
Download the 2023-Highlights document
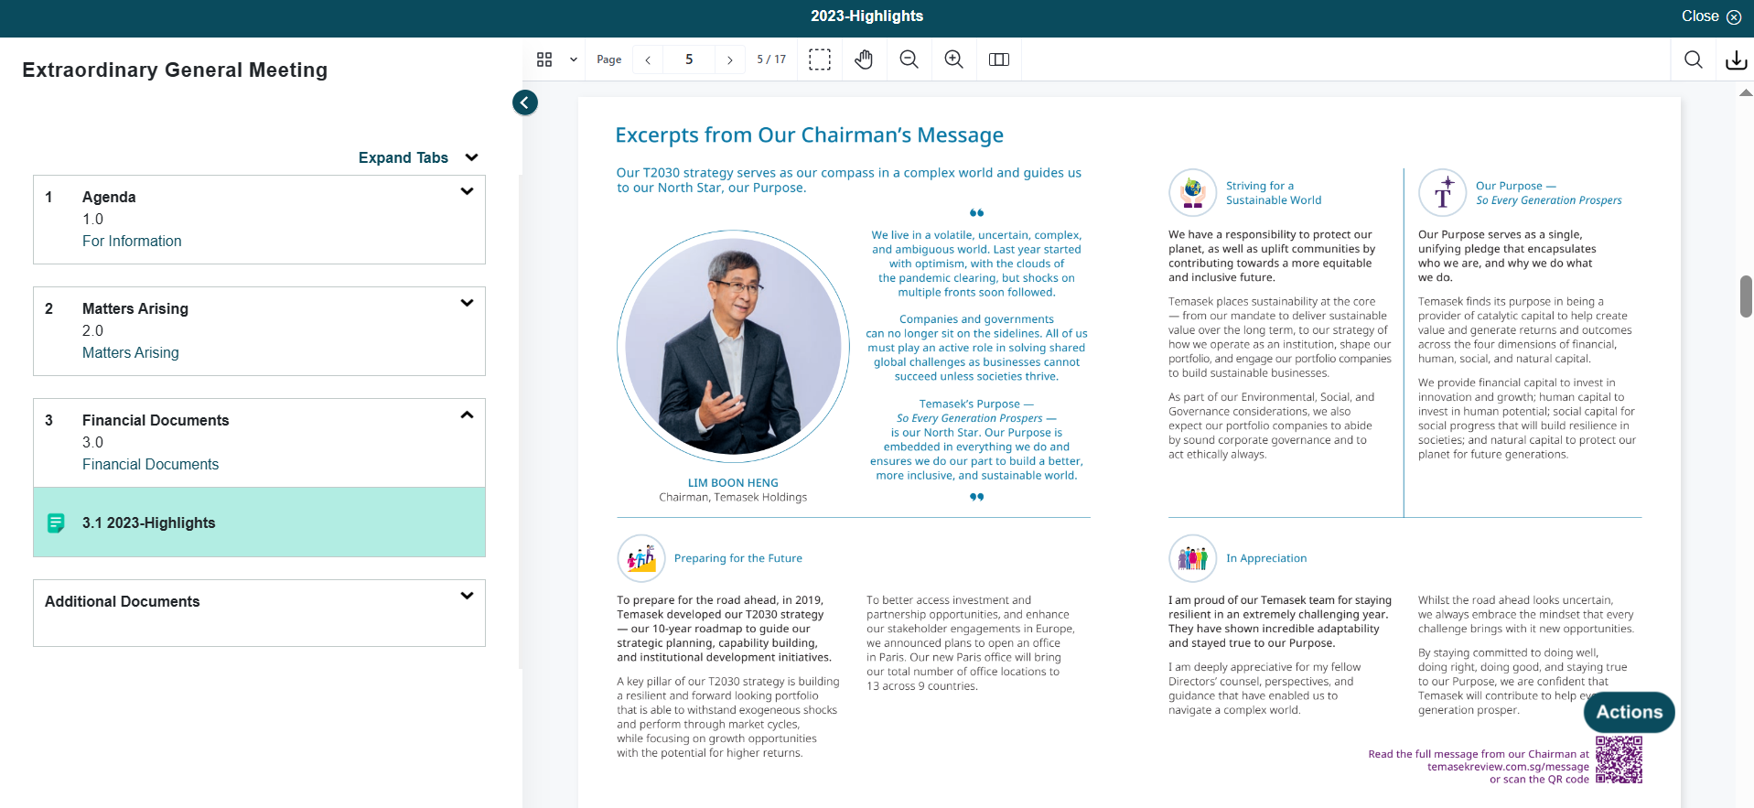[x=1736, y=60]
